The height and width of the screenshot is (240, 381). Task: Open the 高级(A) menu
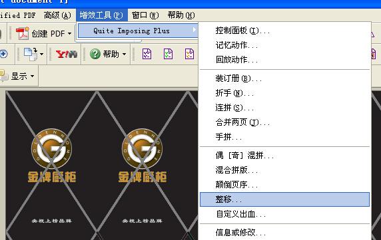[57, 15]
